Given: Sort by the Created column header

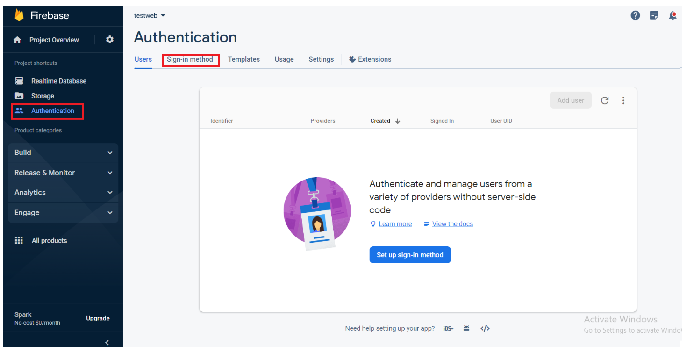Looking at the screenshot, I should coord(380,121).
